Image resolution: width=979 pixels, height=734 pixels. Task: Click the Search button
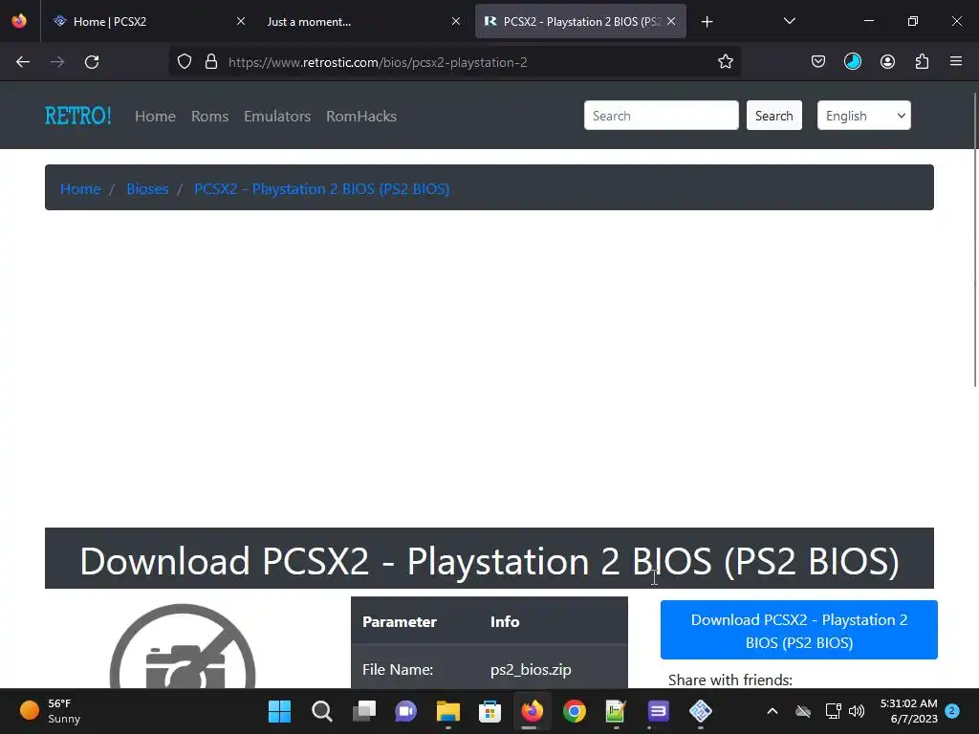pyautogui.click(x=774, y=116)
